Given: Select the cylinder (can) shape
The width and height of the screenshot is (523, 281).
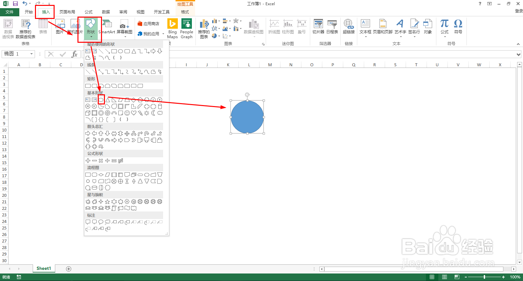Looking at the screenshot, I should (x=160, y=106).
